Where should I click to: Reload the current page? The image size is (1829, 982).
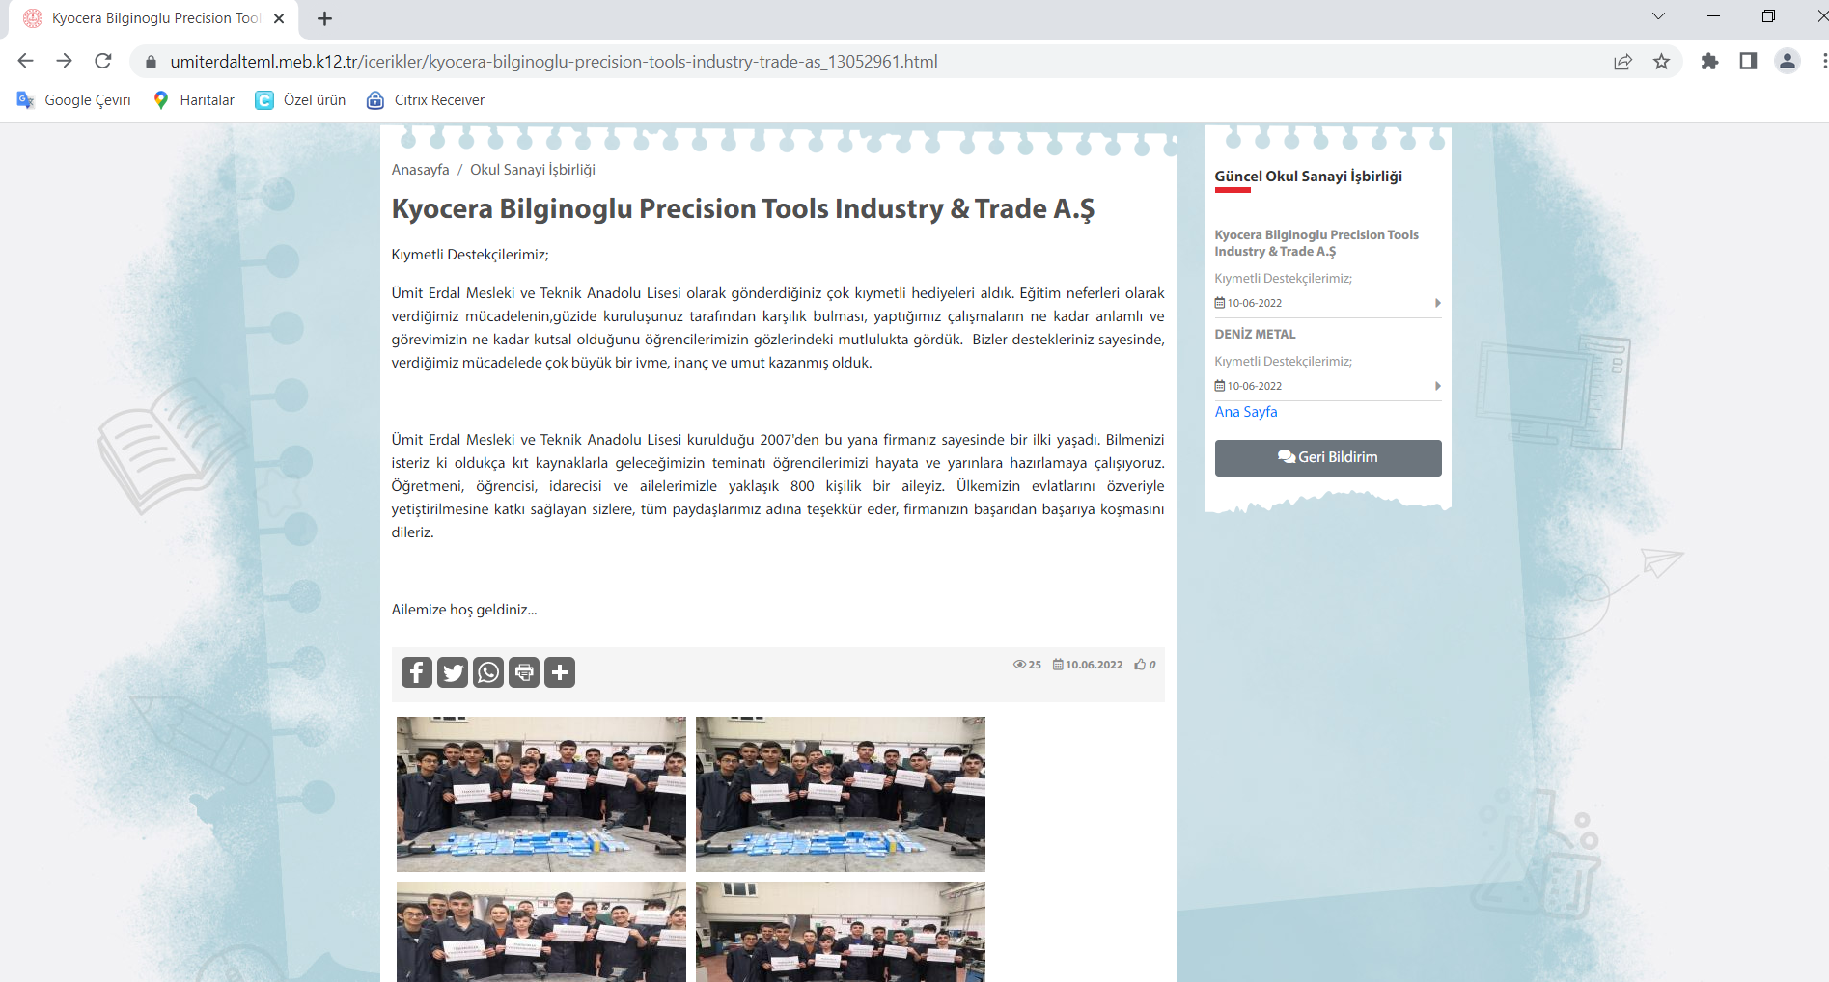point(103,62)
